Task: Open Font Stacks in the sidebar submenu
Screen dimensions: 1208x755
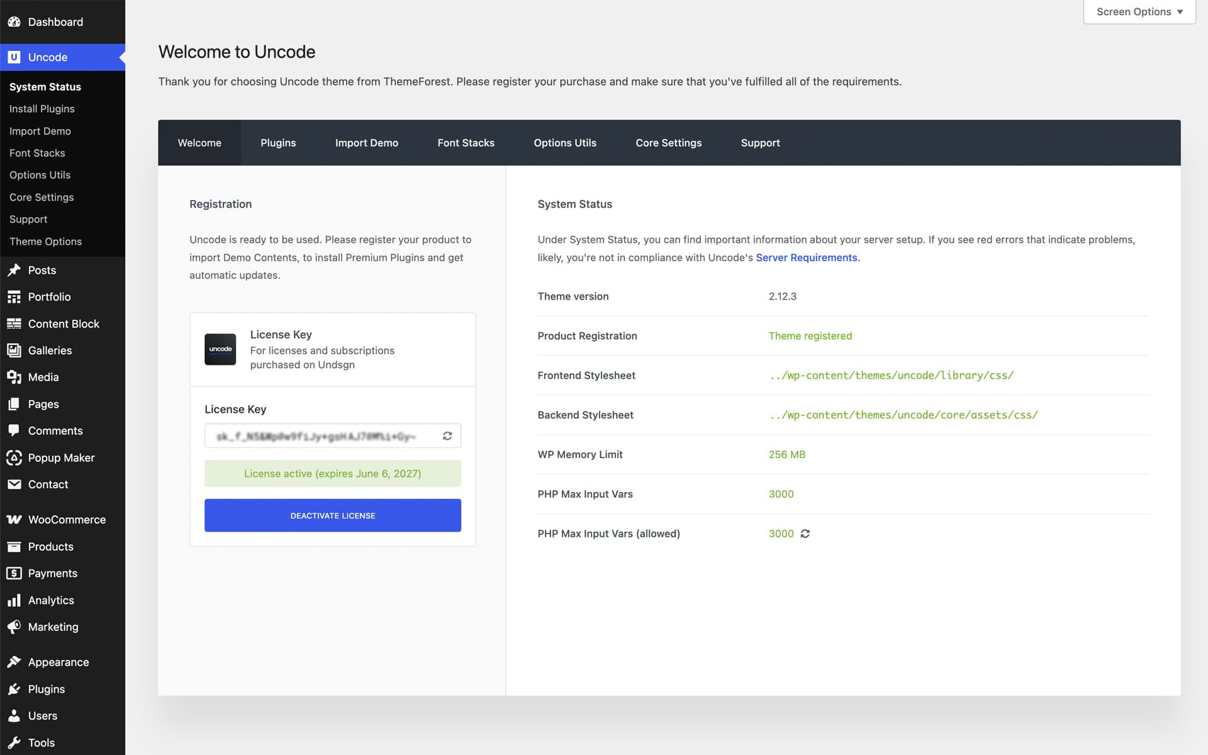Action: point(37,153)
